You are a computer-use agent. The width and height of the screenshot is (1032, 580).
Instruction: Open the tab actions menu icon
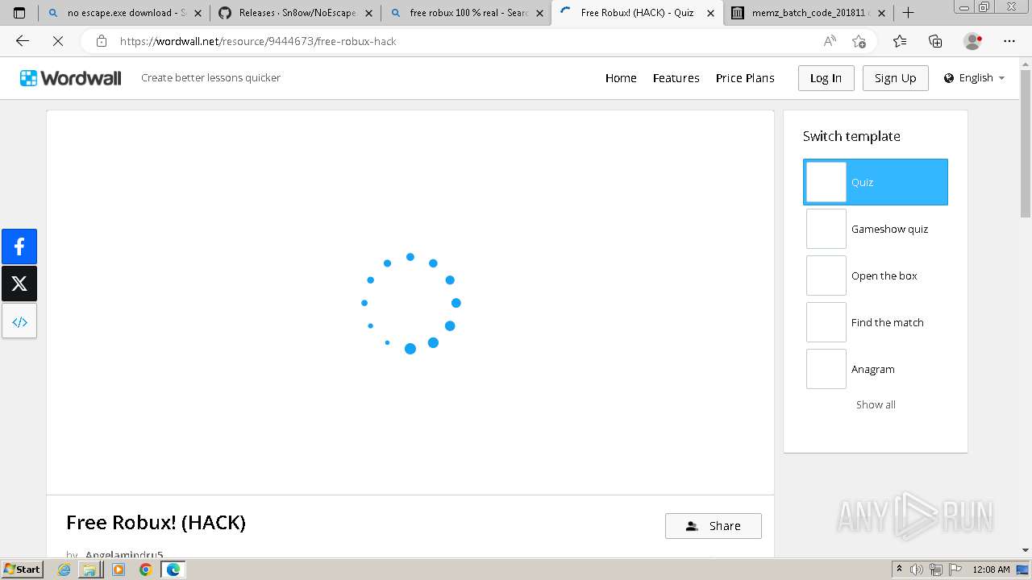(19, 13)
